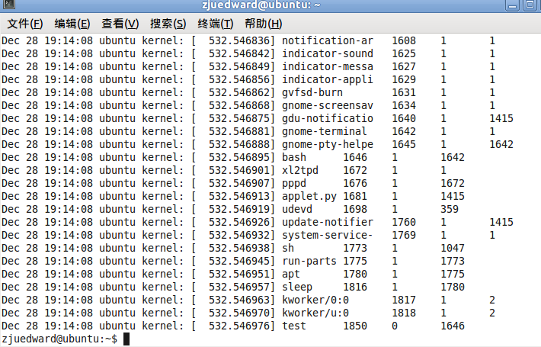The width and height of the screenshot is (541, 347).
Task: Click timestamp 532.546836] in first line
Action: point(242,40)
